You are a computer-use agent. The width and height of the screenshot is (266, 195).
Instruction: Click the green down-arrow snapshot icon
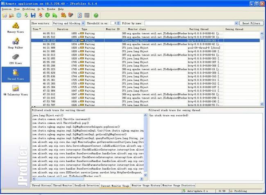tap(26, 16)
